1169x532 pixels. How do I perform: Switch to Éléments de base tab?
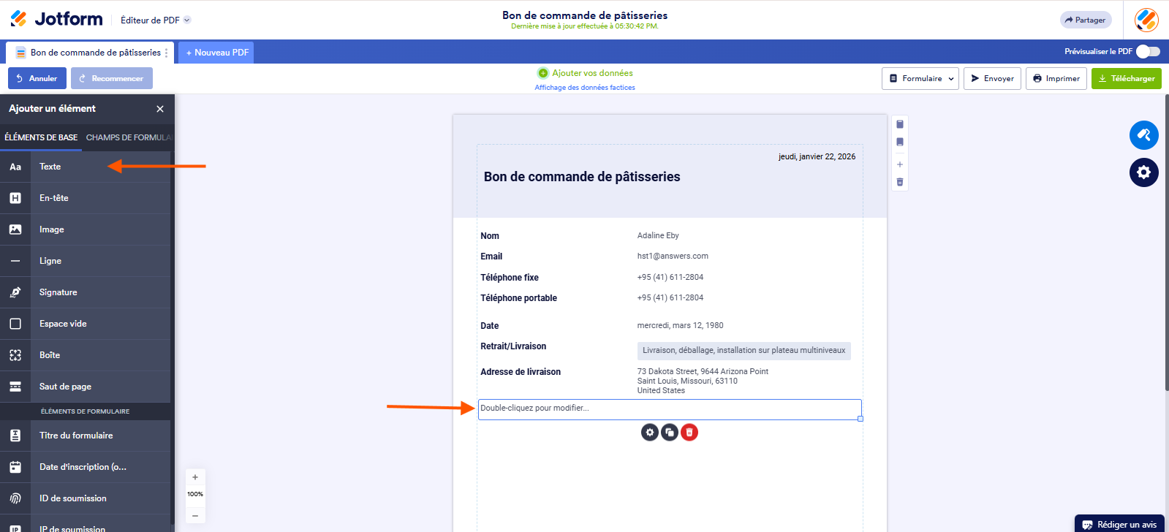pyautogui.click(x=41, y=137)
